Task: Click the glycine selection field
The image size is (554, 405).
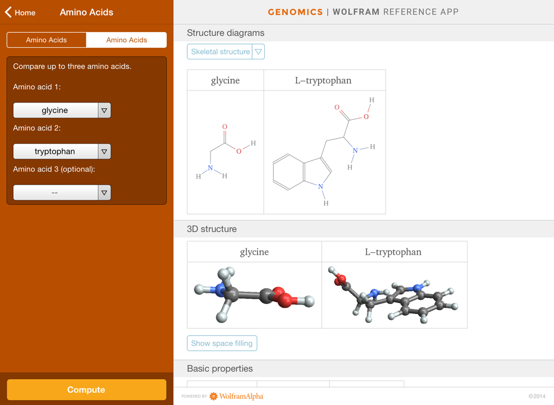Action: coord(55,110)
